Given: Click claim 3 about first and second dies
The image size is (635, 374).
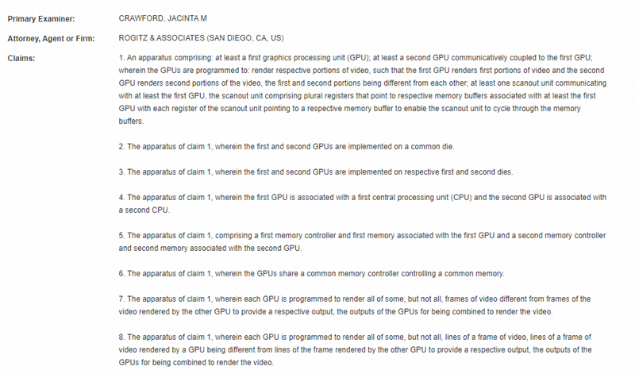Looking at the screenshot, I should click(x=316, y=172).
